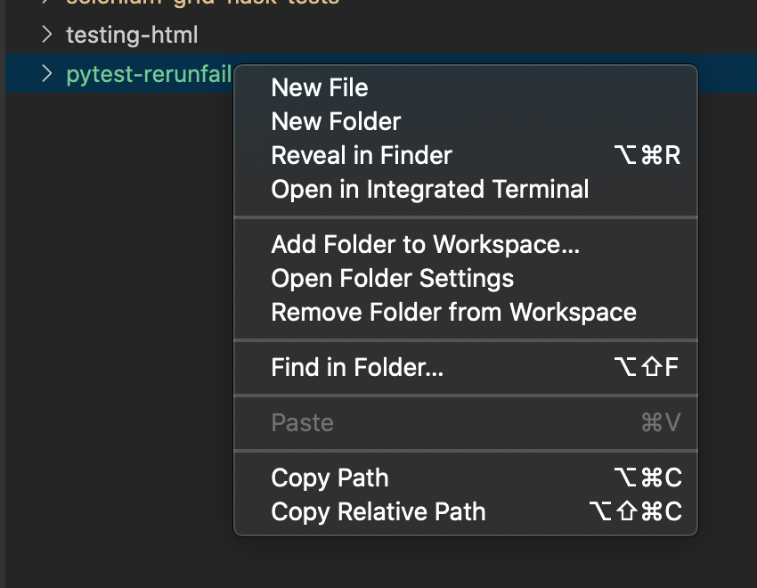
Task: Reveal the folder in Finder
Action: click(x=362, y=155)
